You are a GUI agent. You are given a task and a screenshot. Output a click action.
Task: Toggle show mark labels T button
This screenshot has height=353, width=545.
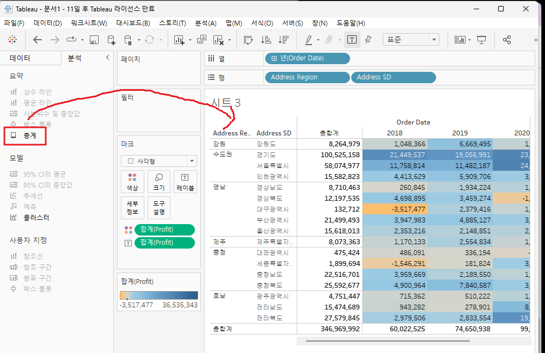[352, 40]
